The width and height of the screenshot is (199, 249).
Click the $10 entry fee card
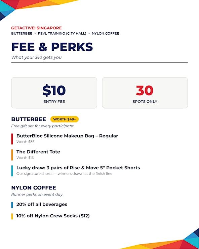[54, 93]
